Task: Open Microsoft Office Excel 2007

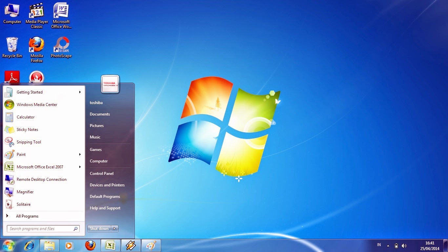Action: [x=43, y=167]
